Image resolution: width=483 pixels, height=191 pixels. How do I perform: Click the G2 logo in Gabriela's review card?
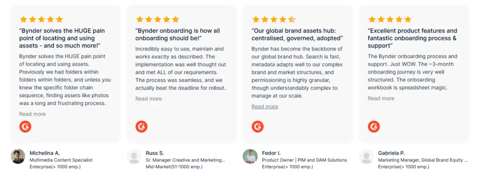point(374,126)
